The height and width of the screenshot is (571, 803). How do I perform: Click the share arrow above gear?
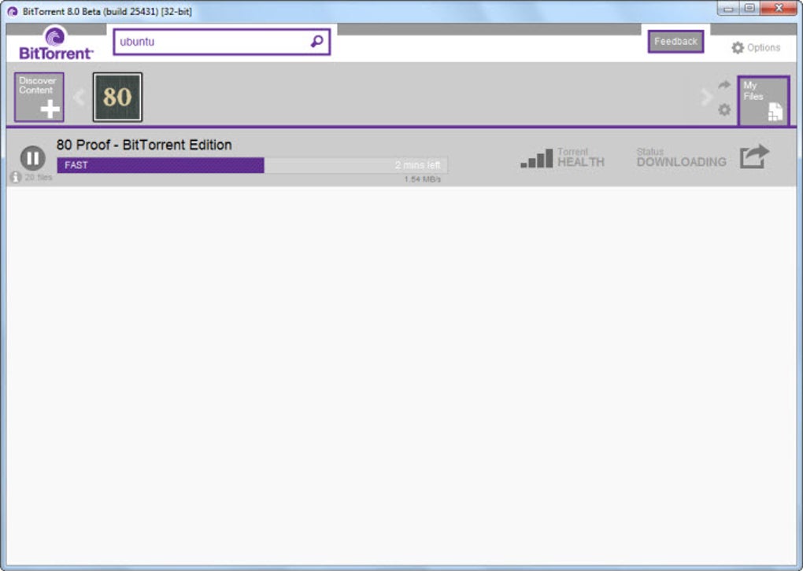(724, 85)
